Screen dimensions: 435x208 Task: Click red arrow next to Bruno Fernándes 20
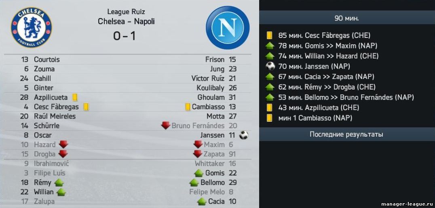pos(166,126)
